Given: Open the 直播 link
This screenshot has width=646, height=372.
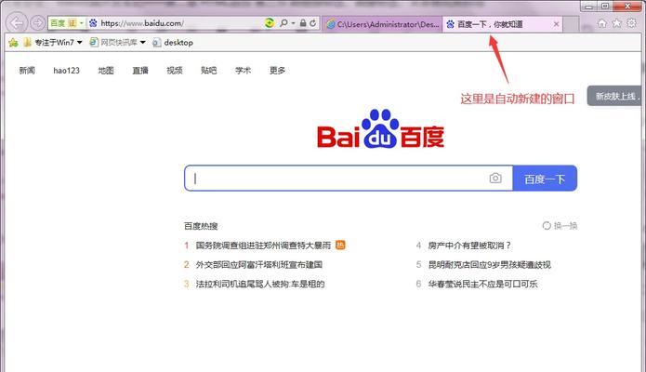Looking at the screenshot, I should click(140, 71).
